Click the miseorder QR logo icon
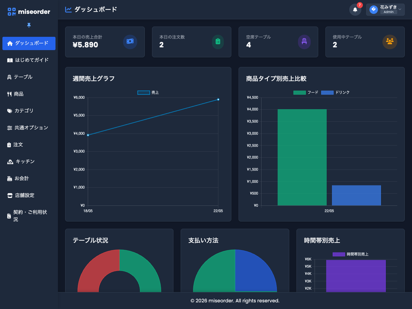412x309 pixels. pos(12,12)
